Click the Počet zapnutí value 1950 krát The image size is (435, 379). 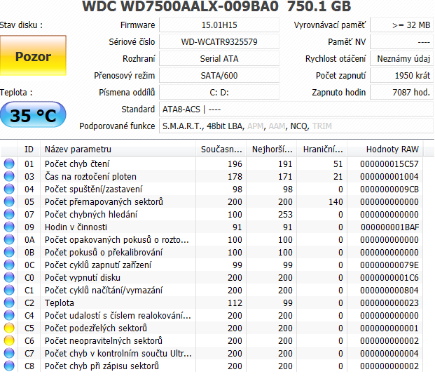[401, 75]
